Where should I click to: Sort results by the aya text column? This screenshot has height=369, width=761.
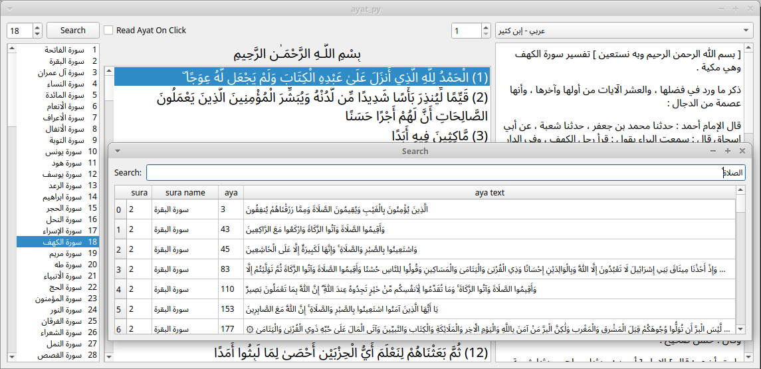pyautogui.click(x=489, y=193)
